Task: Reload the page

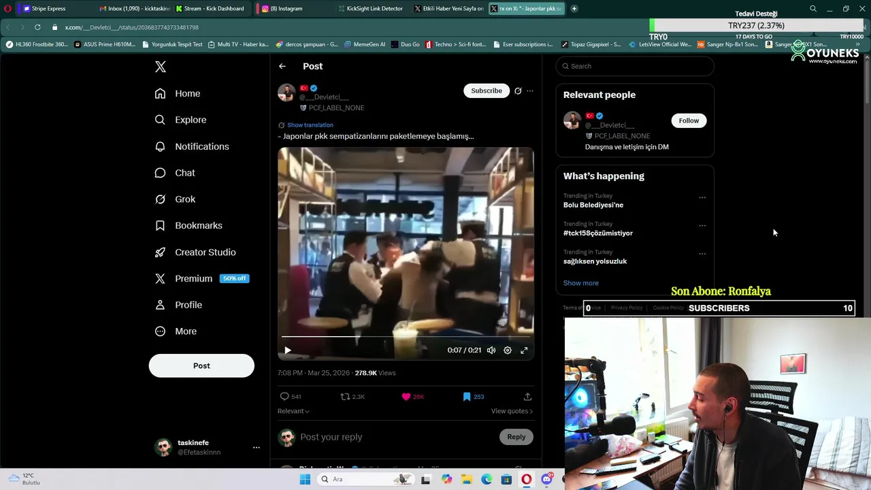Action: point(37,27)
